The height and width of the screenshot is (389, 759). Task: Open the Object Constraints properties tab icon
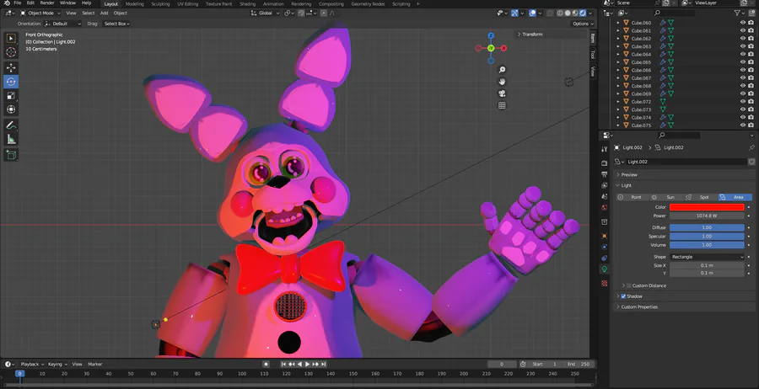tap(604, 258)
